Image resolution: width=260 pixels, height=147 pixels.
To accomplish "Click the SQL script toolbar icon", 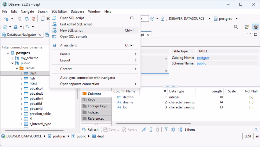I will pos(43,19).
